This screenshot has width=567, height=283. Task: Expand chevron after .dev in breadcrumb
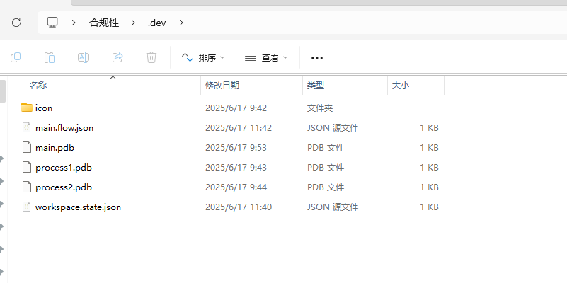point(181,23)
